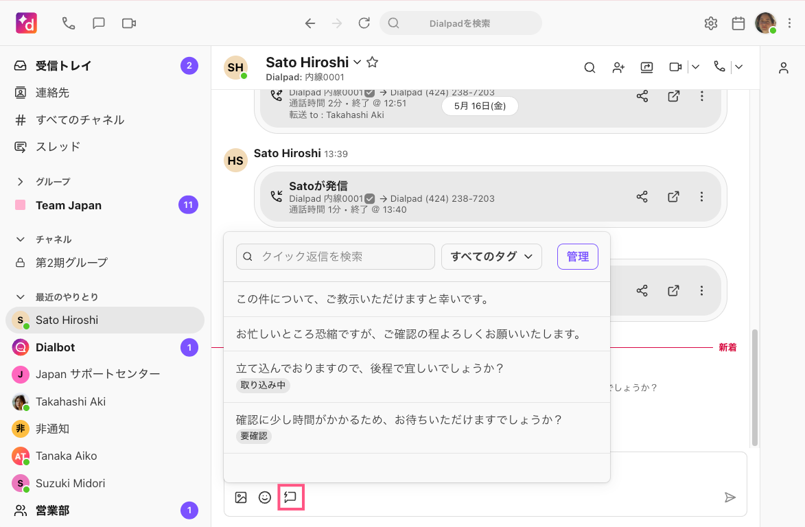The height and width of the screenshot is (527, 805).
Task: Select reply この件について、ご教示いただけますと幸いです。
Action: 417,299
